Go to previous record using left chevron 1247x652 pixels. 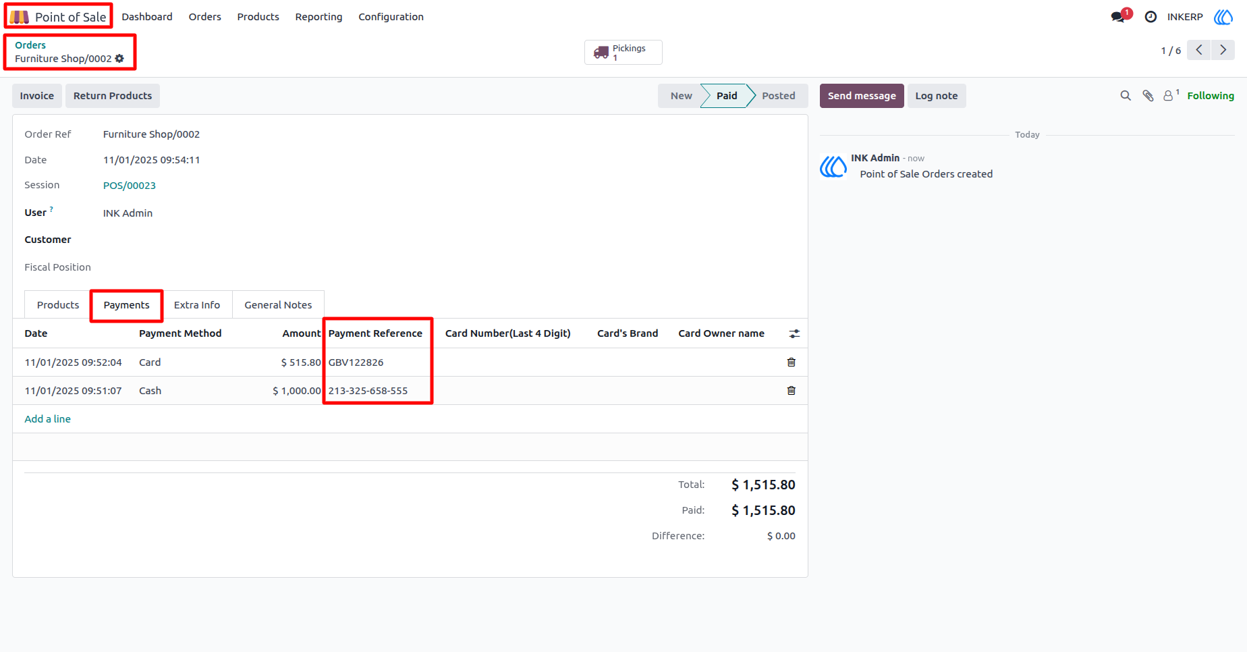(1199, 50)
